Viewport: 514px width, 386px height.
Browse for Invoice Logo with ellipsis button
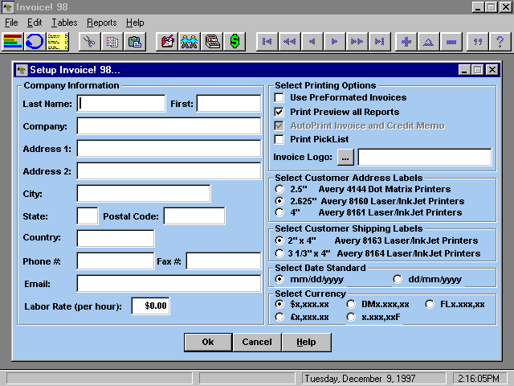coord(345,157)
